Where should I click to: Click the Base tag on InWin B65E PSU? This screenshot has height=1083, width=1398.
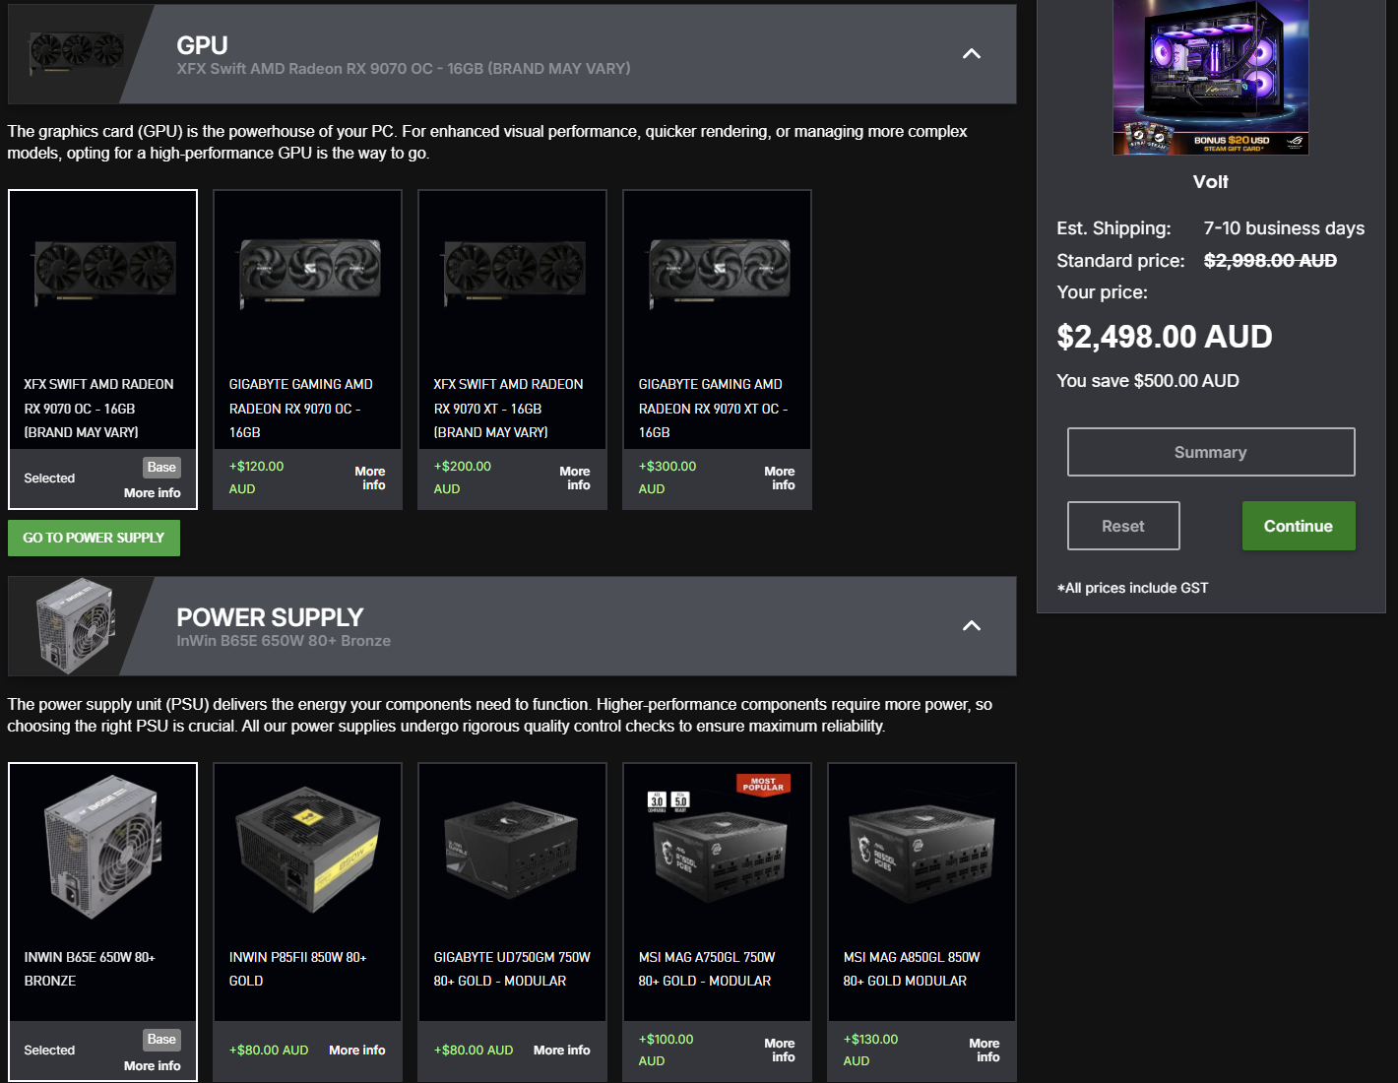point(161,1040)
